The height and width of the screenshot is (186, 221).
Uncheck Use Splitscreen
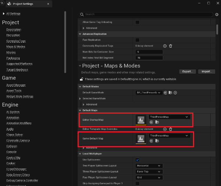point(137,160)
